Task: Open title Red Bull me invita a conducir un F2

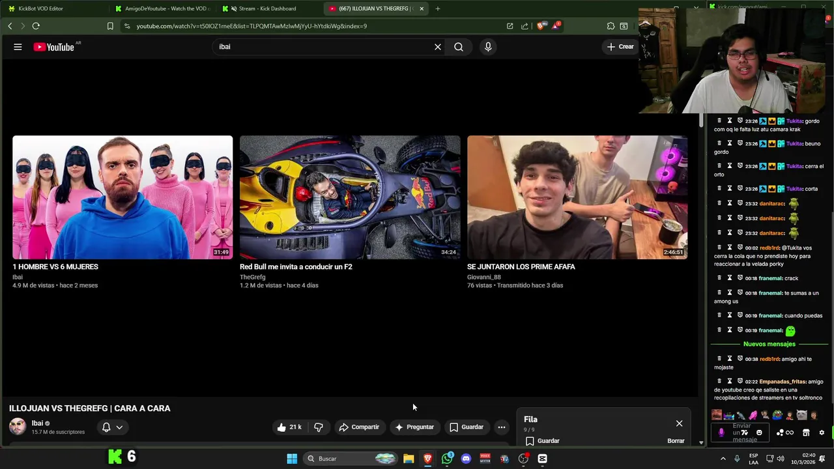Action: (x=296, y=266)
